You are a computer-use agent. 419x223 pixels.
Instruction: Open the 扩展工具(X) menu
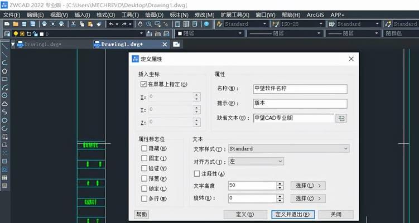pos(235,15)
